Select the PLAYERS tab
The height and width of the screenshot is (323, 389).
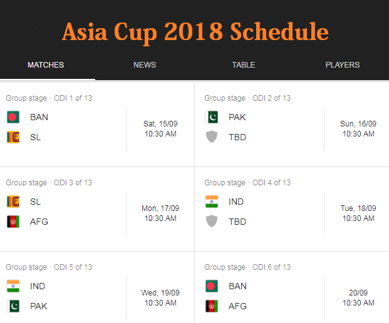pos(342,65)
